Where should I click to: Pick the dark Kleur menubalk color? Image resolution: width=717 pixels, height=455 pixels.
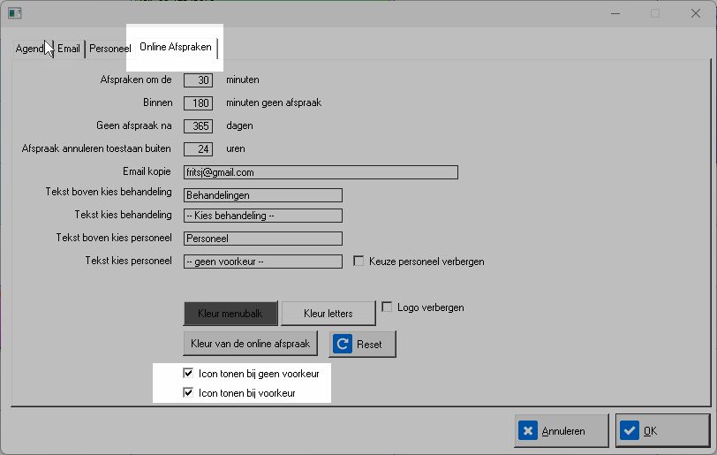pos(230,314)
